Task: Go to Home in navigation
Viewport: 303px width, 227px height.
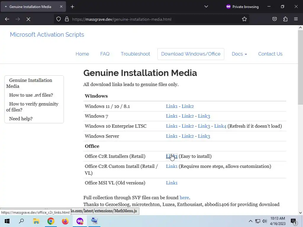Action: 82,54
